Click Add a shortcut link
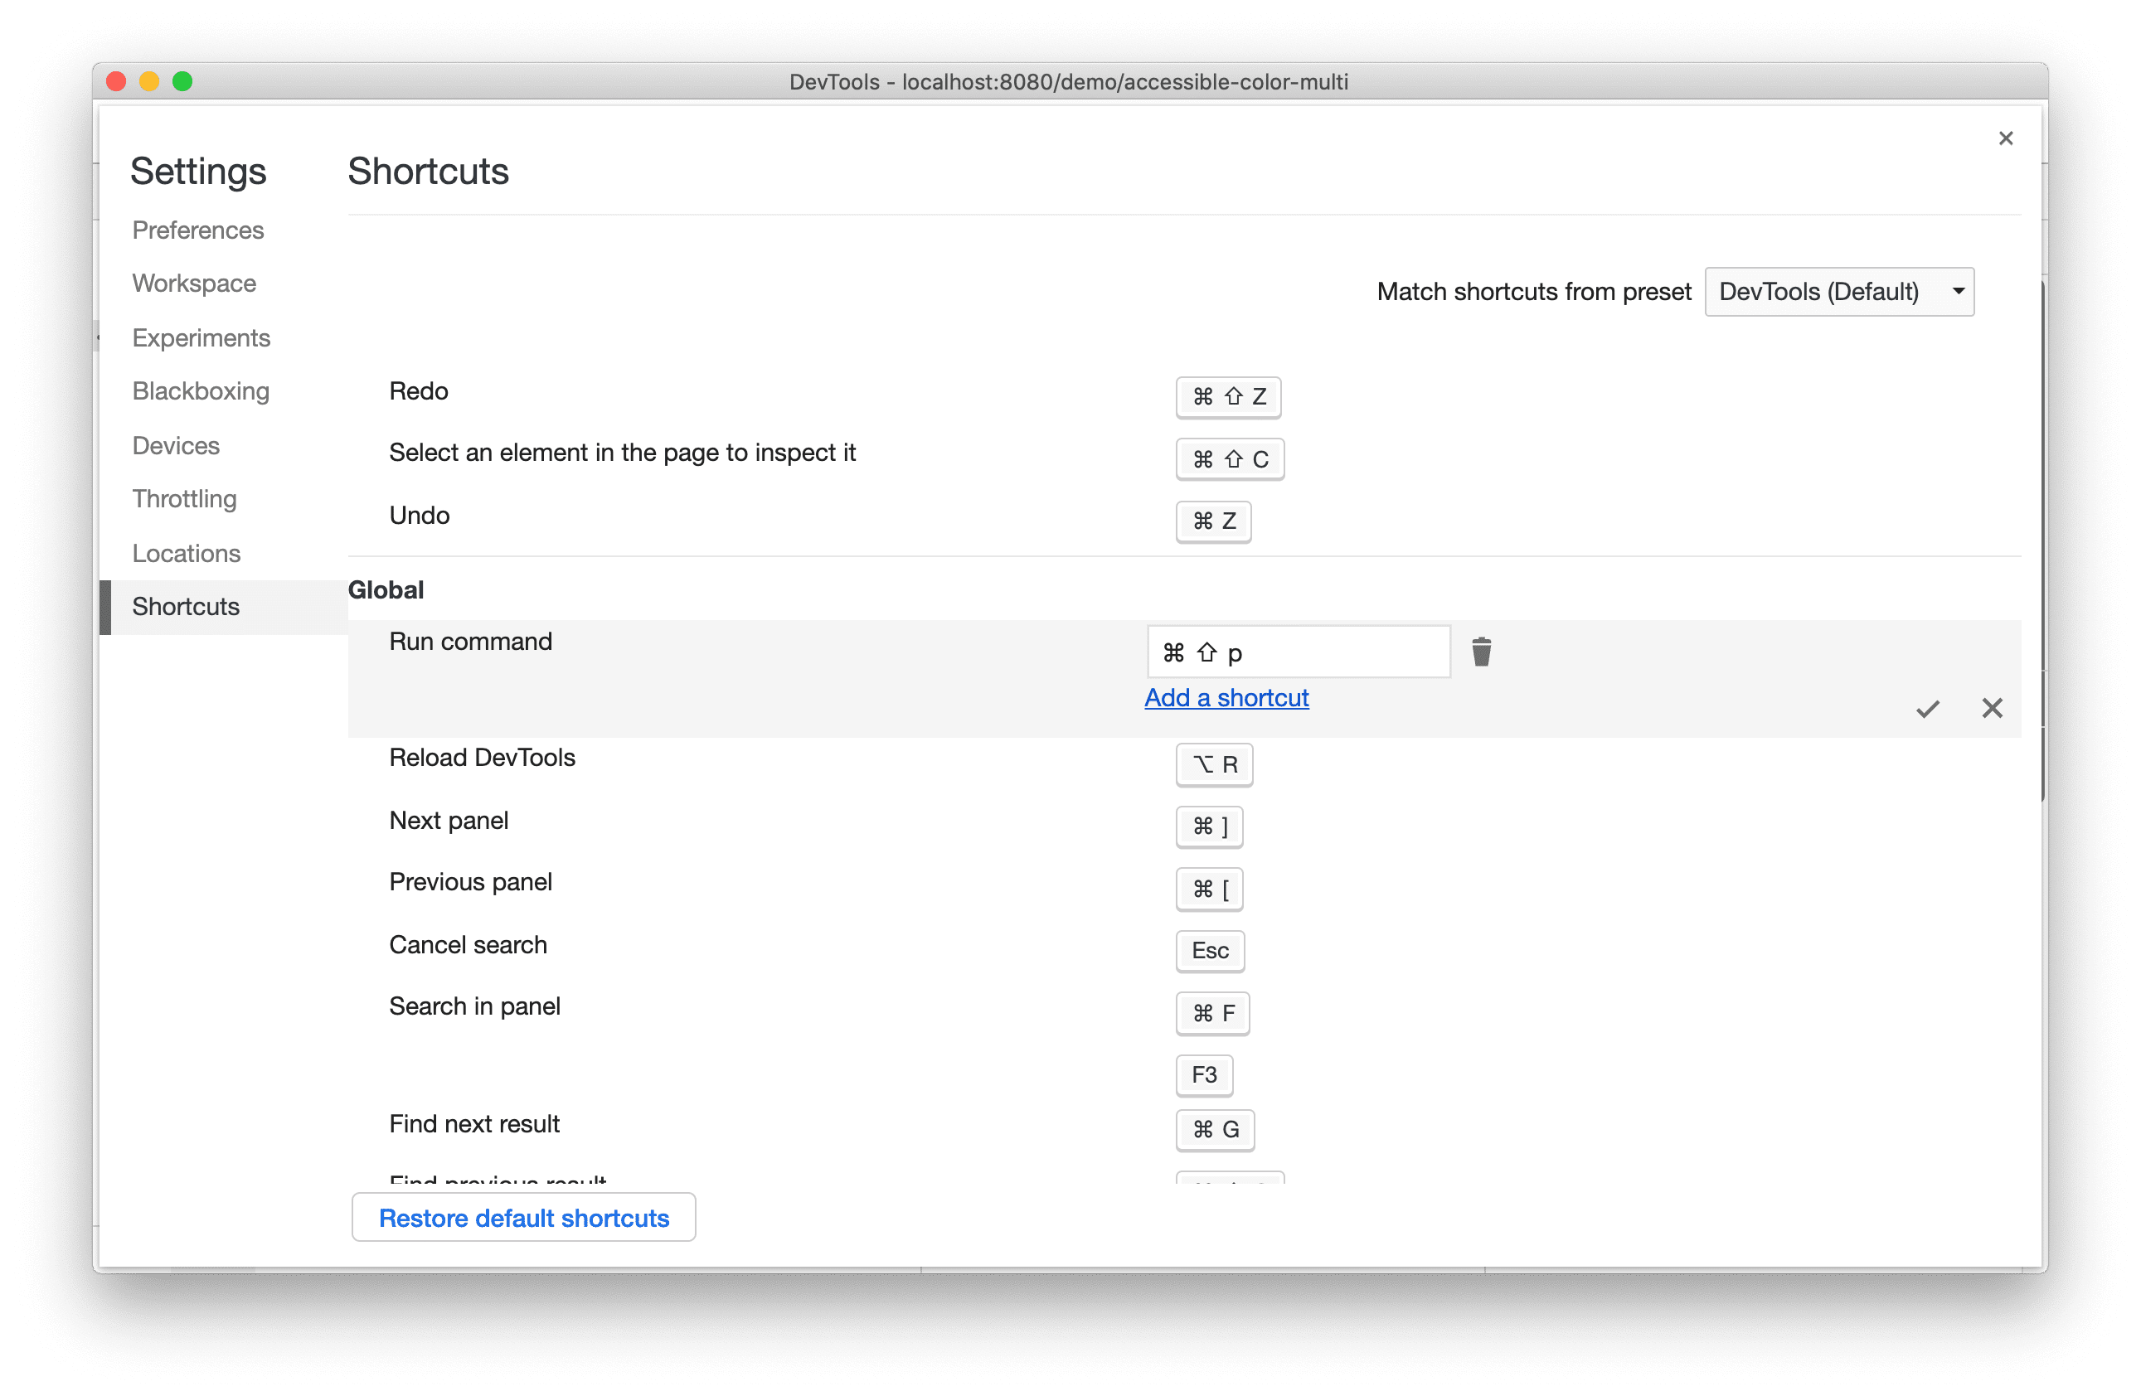Viewport: 2141px width, 1396px height. 1226,697
